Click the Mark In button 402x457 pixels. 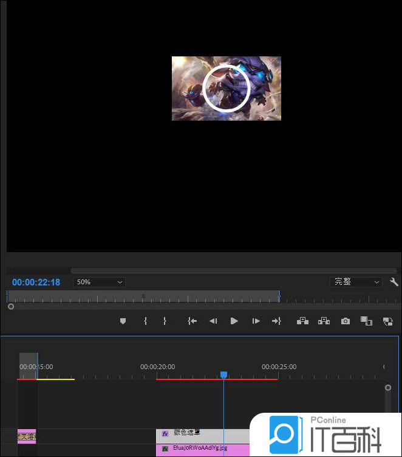click(x=145, y=321)
